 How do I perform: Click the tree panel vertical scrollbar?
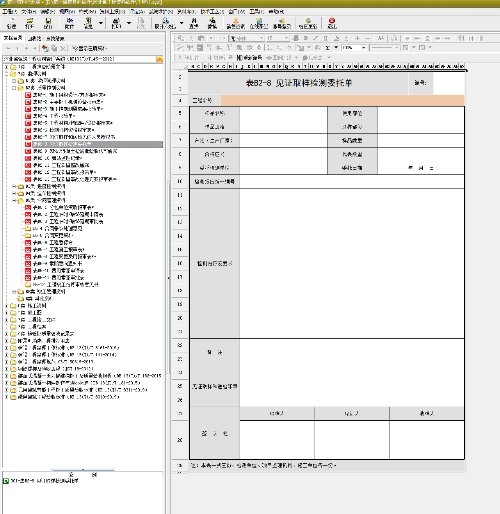pos(169,277)
